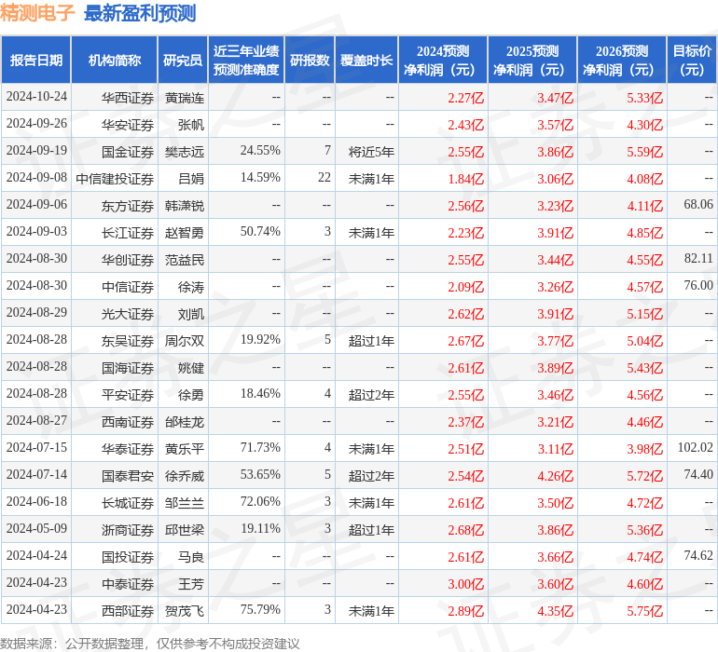
Task: Select the 中信建投证券 institution cell
Action: click(x=115, y=179)
